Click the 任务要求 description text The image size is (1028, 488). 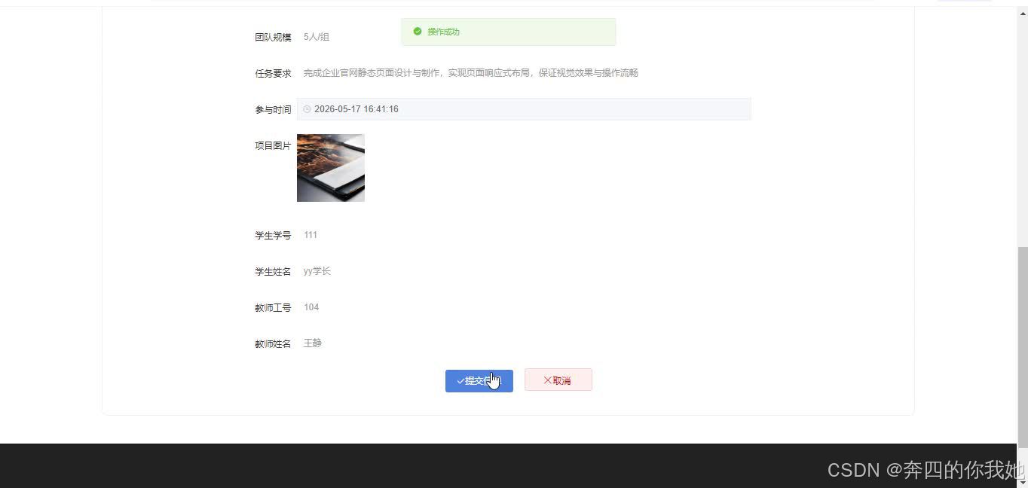471,73
